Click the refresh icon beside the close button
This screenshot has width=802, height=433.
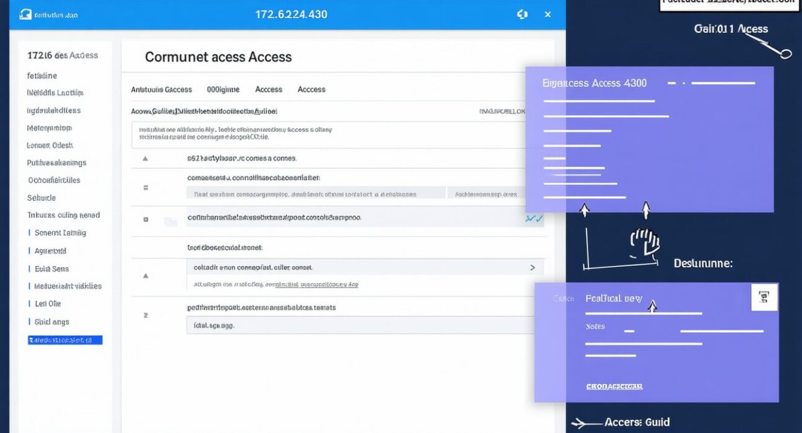[x=522, y=14]
